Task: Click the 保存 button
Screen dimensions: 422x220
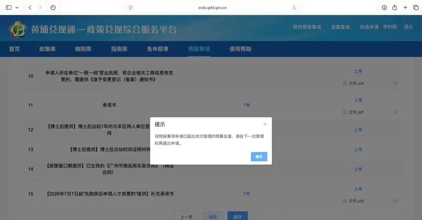Action: (x=213, y=216)
